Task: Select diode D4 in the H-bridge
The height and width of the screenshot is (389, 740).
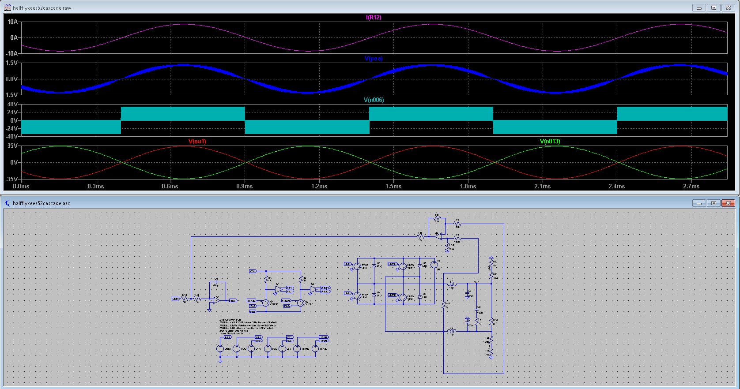Action: tap(419, 297)
